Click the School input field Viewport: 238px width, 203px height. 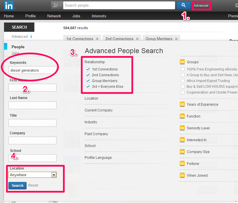tap(32, 158)
